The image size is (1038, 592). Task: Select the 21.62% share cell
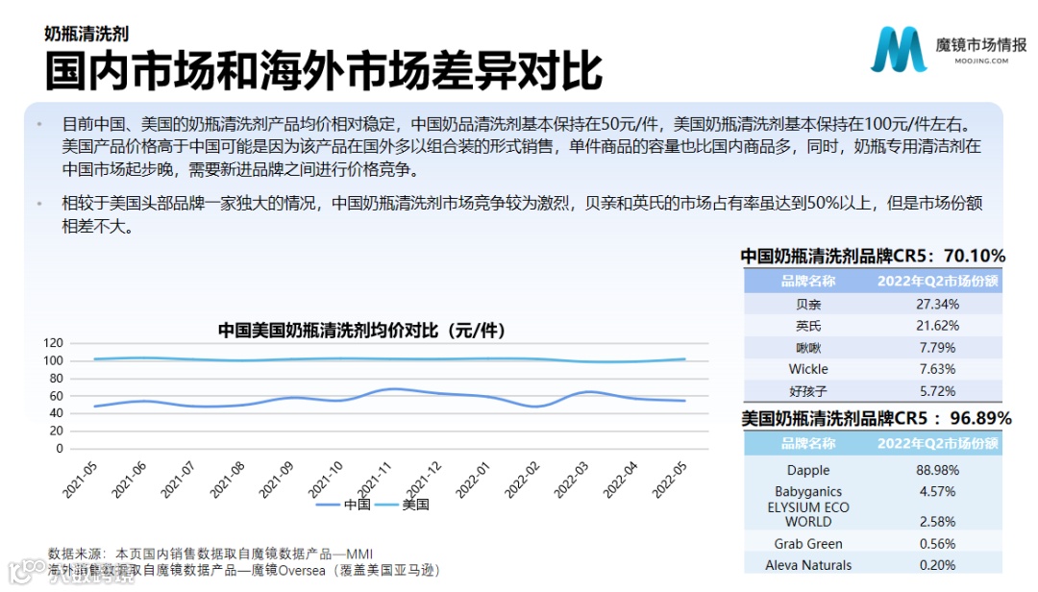937,326
